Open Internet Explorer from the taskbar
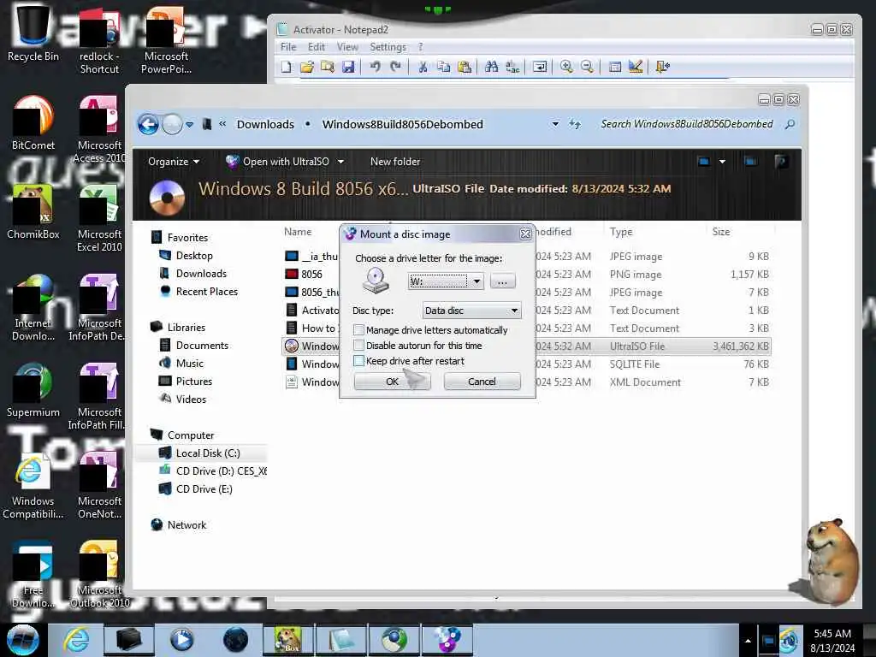This screenshot has width=876, height=657. coord(76,640)
